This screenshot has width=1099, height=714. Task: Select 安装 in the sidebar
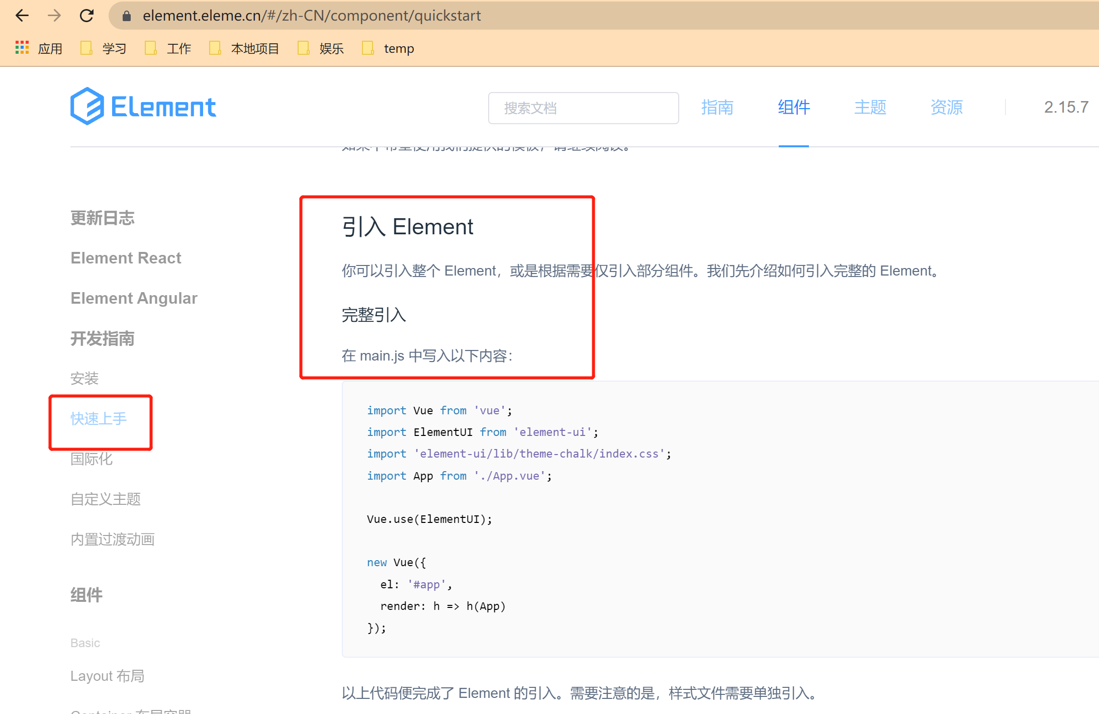84,378
